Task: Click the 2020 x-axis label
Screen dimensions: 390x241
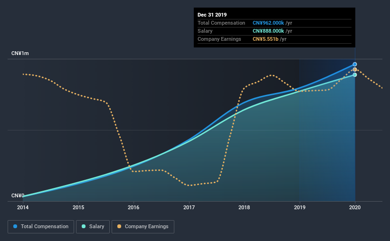Action: point(355,207)
